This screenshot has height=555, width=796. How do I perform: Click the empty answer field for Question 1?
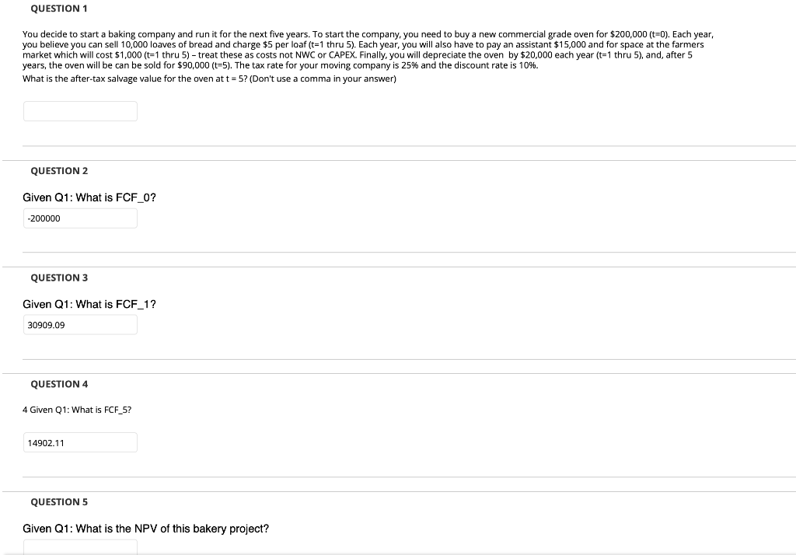click(80, 110)
